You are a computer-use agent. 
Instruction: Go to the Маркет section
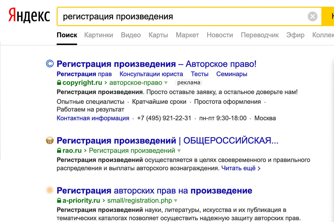click(x=187, y=35)
